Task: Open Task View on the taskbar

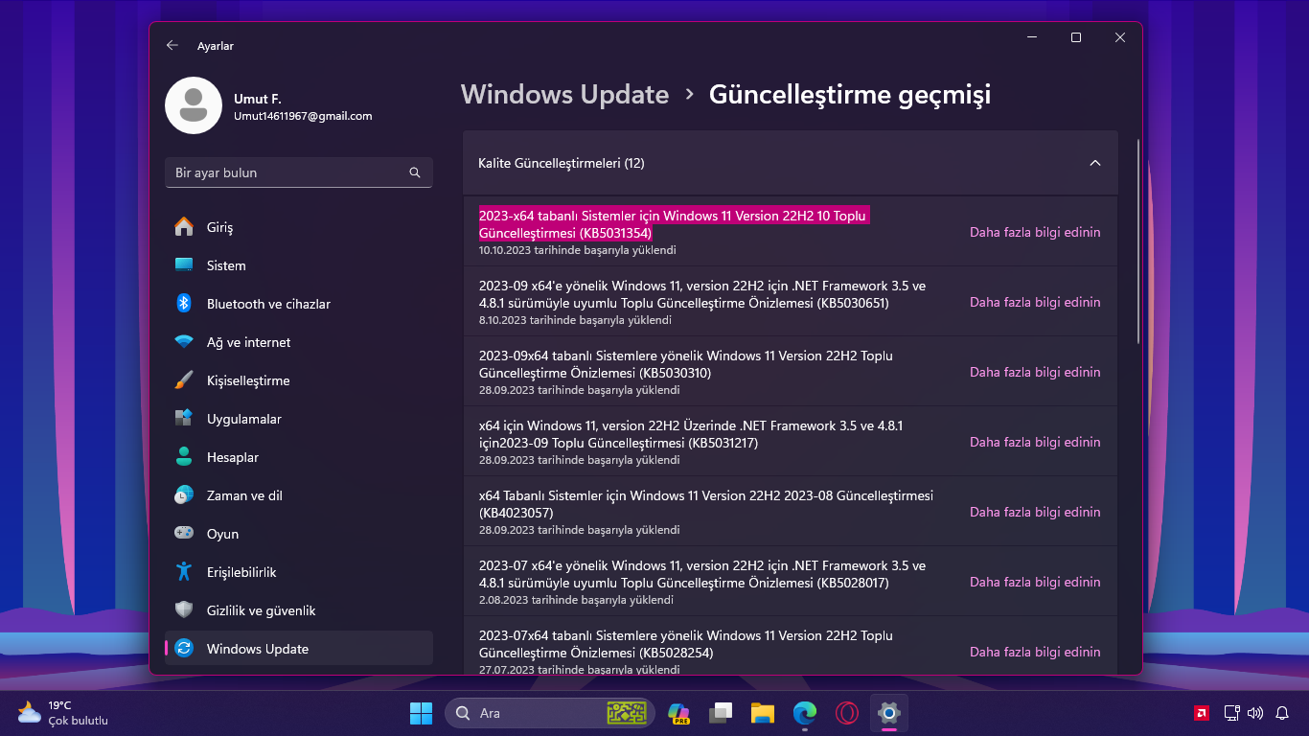Action: pos(721,713)
